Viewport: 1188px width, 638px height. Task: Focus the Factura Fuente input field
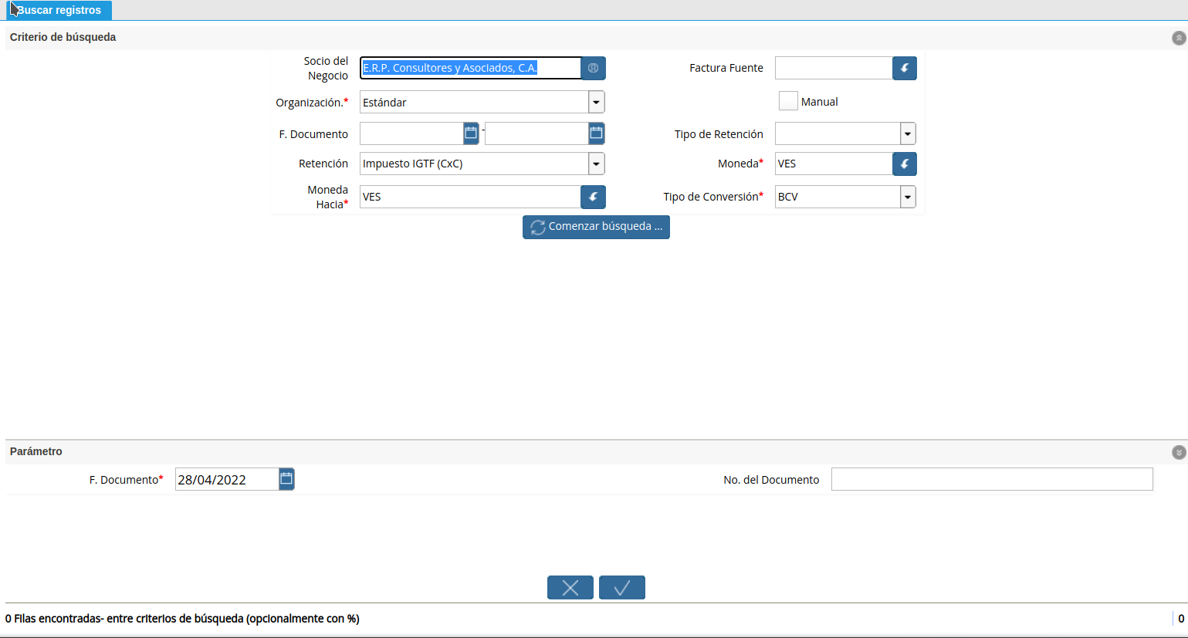coord(834,68)
